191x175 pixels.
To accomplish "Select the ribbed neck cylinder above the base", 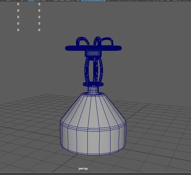I will point(93,90).
